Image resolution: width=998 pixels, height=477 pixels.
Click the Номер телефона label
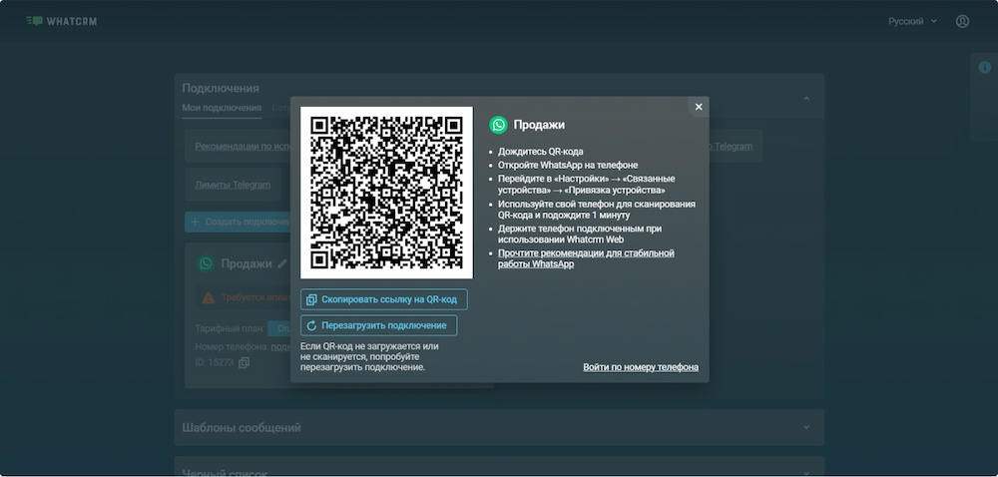click(232, 346)
